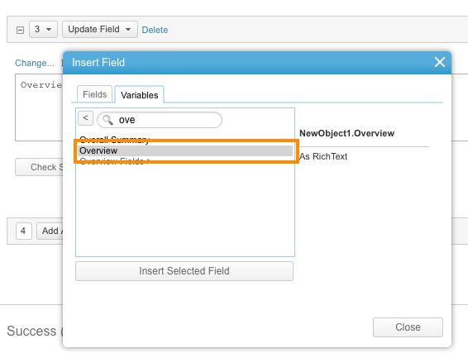Screen dimensions: 468x353
Task: Switch to the Variables tab
Action: tap(140, 95)
